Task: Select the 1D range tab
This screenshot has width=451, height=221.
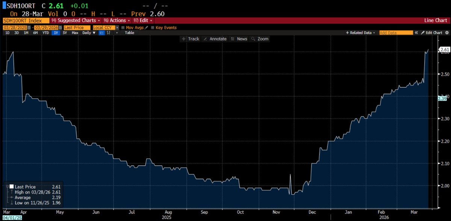Action: click(7, 33)
